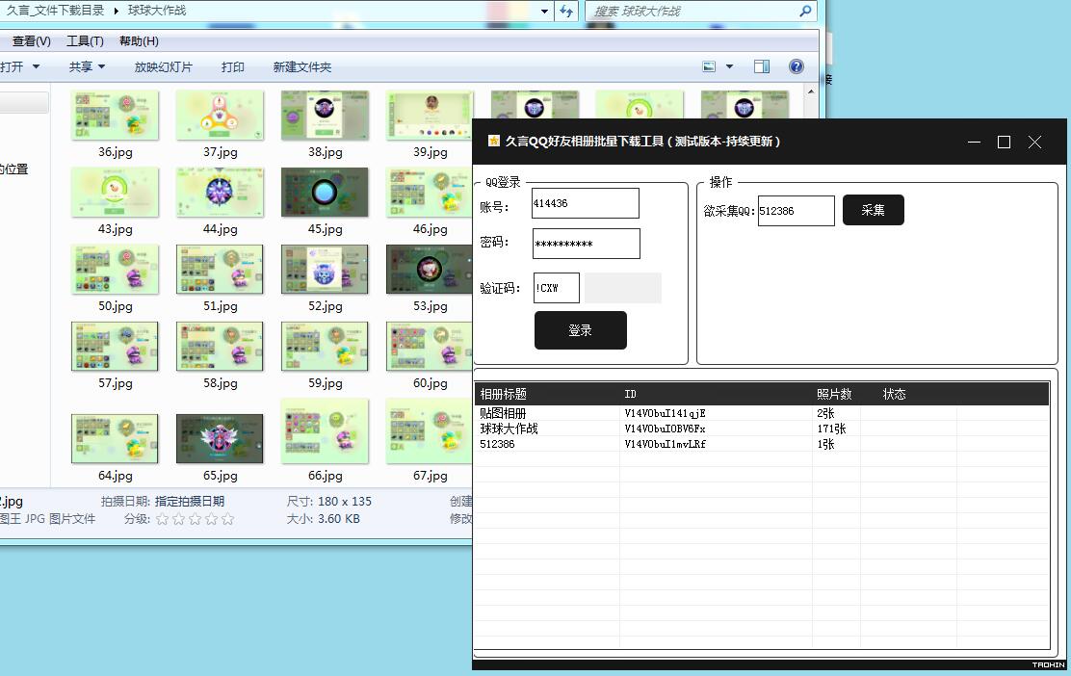Choose the fourth rating star
Image resolution: width=1071 pixels, height=676 pixels.
click(x=211, y=519)
